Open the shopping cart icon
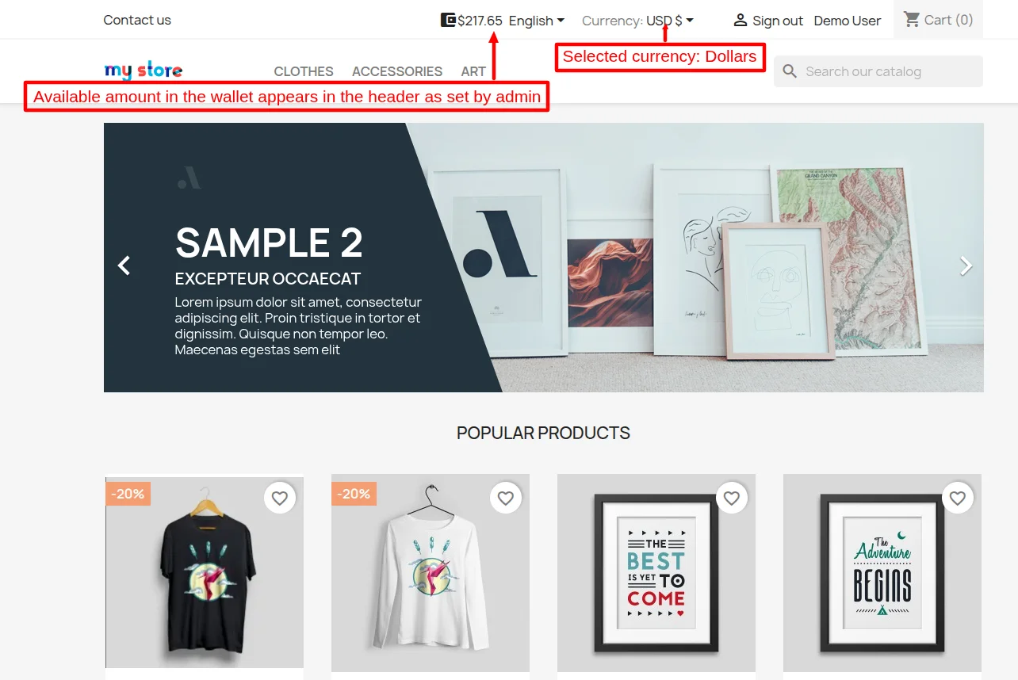Image resolution: width=1018 pixels, height=680 pixels. 912,20
